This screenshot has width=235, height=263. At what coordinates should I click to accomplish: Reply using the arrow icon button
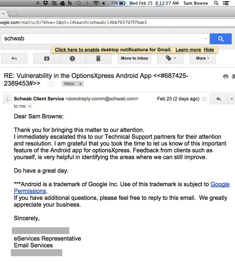[219, 99]
